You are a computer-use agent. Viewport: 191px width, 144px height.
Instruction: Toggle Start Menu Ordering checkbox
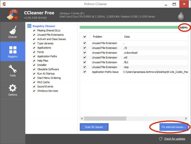point(34,78)
